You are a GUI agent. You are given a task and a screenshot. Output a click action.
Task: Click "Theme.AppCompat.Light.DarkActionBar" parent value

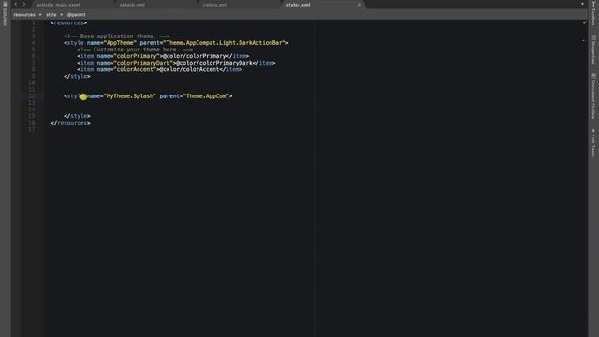224,43
